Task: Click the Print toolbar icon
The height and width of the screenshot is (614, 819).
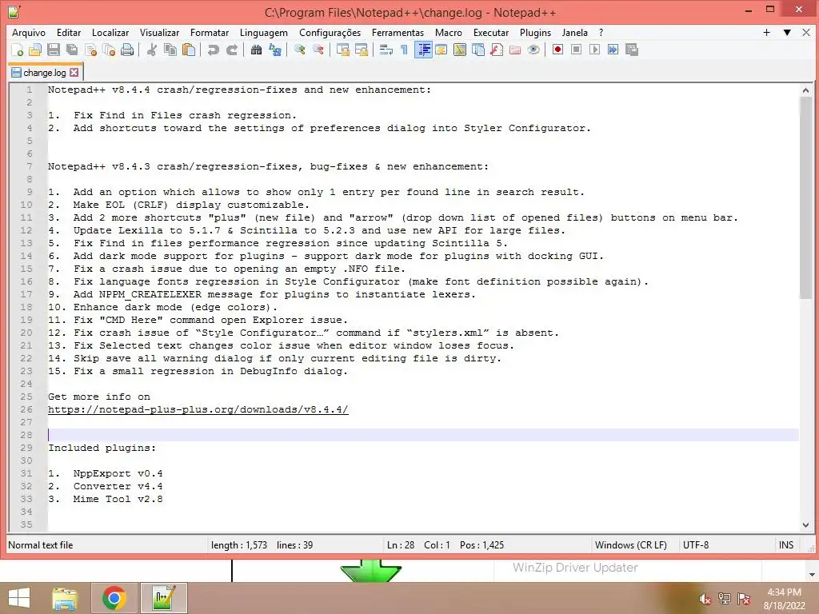Action: pos(127,50)
